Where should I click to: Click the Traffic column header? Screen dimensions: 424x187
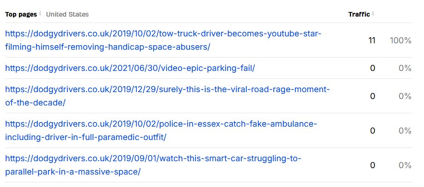(359, 14)
